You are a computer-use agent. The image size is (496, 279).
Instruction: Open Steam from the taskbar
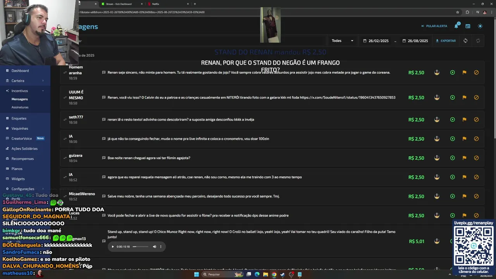(x=282, y=274)
